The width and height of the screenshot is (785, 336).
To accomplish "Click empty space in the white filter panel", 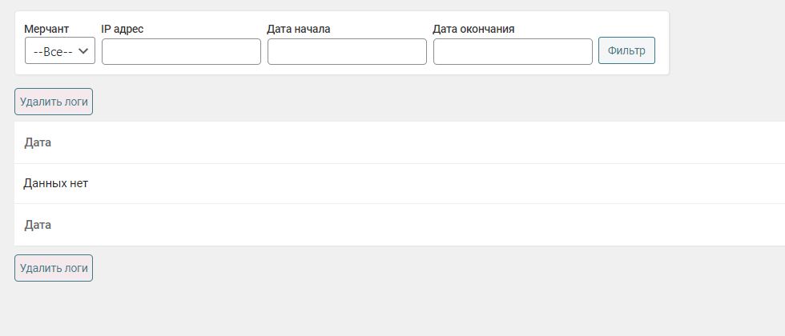I will [x=625, y=24].
